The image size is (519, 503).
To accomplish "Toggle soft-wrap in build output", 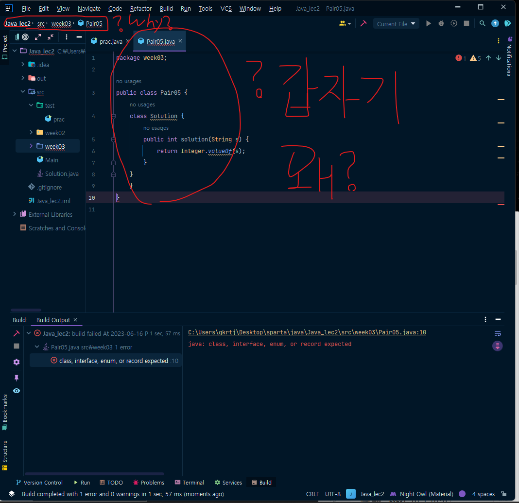I will [498, 333].
